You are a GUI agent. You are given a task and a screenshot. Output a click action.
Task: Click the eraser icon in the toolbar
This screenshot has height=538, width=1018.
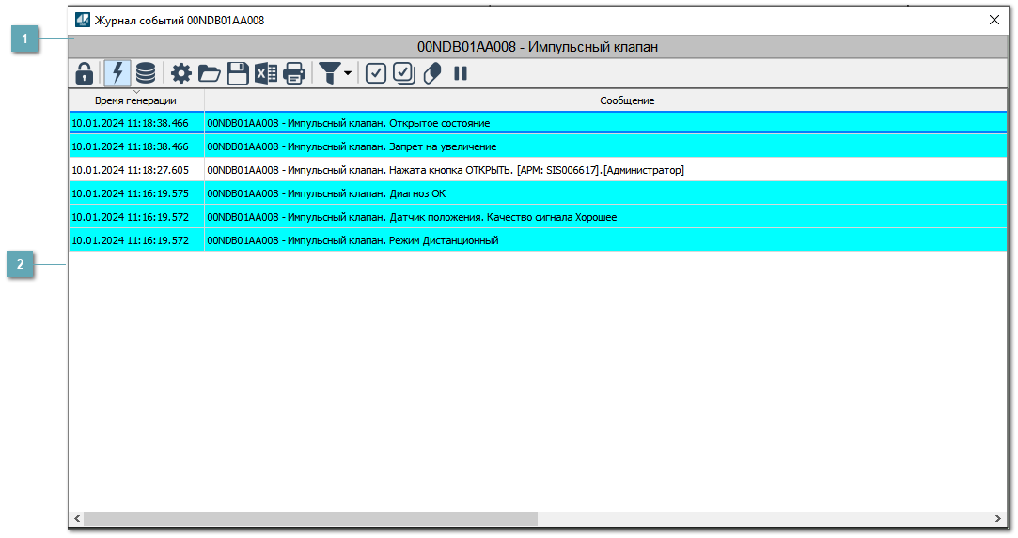(432, 73)
